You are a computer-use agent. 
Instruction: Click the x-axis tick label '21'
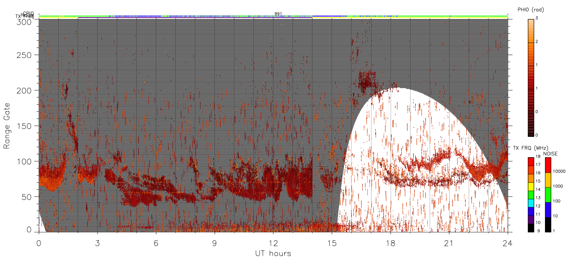pos(449,243)
